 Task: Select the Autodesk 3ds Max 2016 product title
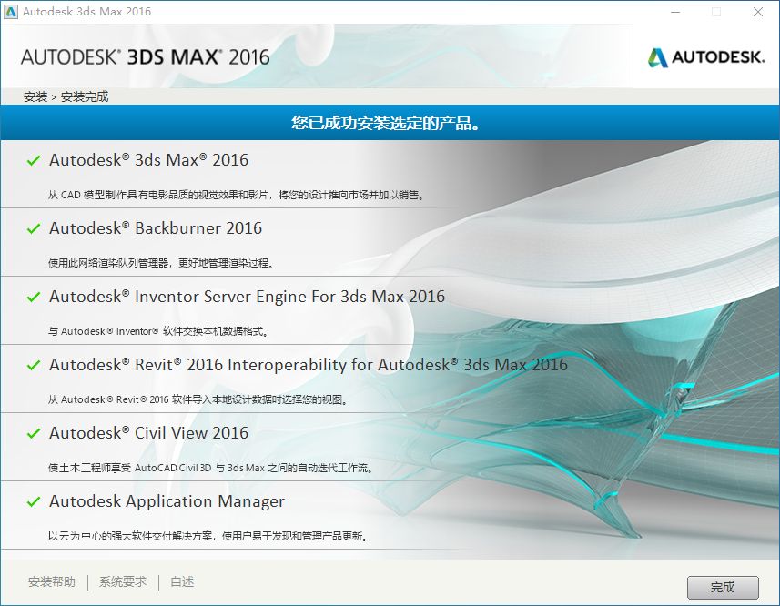point(148,160)
